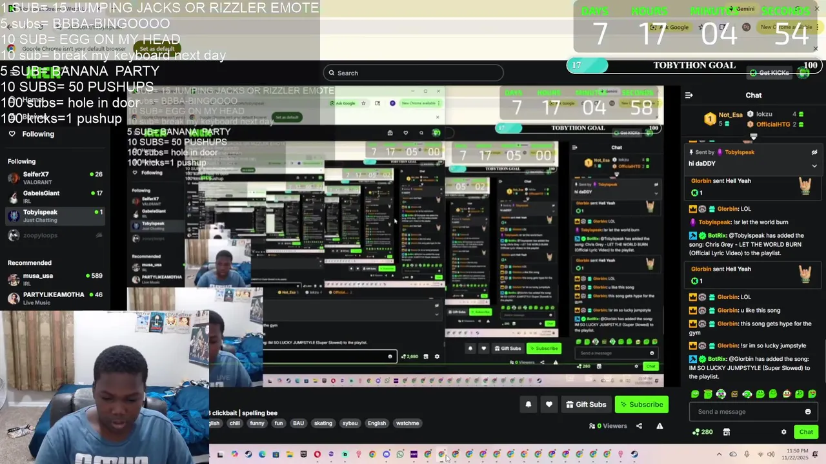This screenshot has width=826, height=464.
Task: Select the Tobyispeak channel in the sidebar
Action: [55, 216]
